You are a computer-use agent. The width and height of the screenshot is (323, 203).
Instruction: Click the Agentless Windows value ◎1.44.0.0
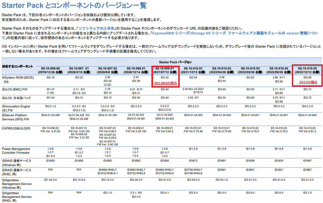coord(50,180)
